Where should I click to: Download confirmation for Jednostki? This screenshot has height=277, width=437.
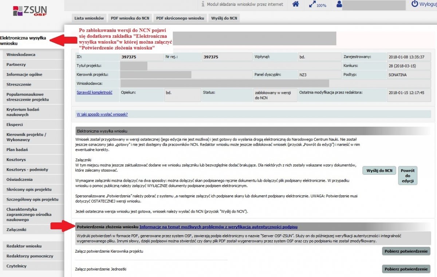click(406, 269)
